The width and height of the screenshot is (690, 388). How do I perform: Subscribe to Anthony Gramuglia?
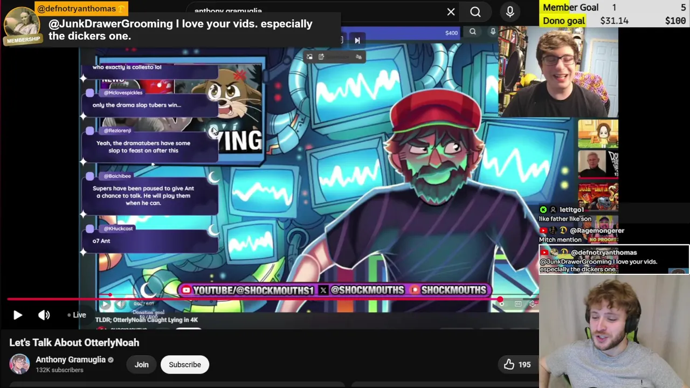click(185, 364)
